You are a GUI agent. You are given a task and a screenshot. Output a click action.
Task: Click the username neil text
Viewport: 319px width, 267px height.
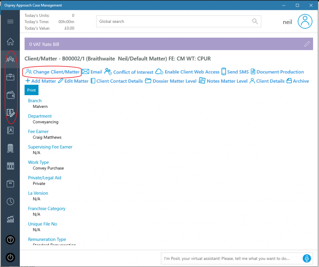tap(288, 22)
